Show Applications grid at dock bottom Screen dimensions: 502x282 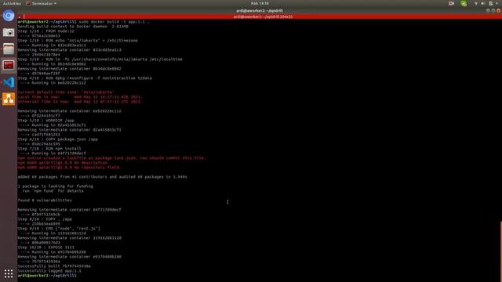[x=9, y=273]
